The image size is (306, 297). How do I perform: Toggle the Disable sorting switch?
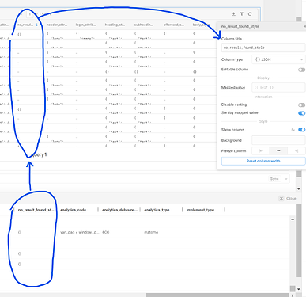pyautogui.click(x=301, y=105)
